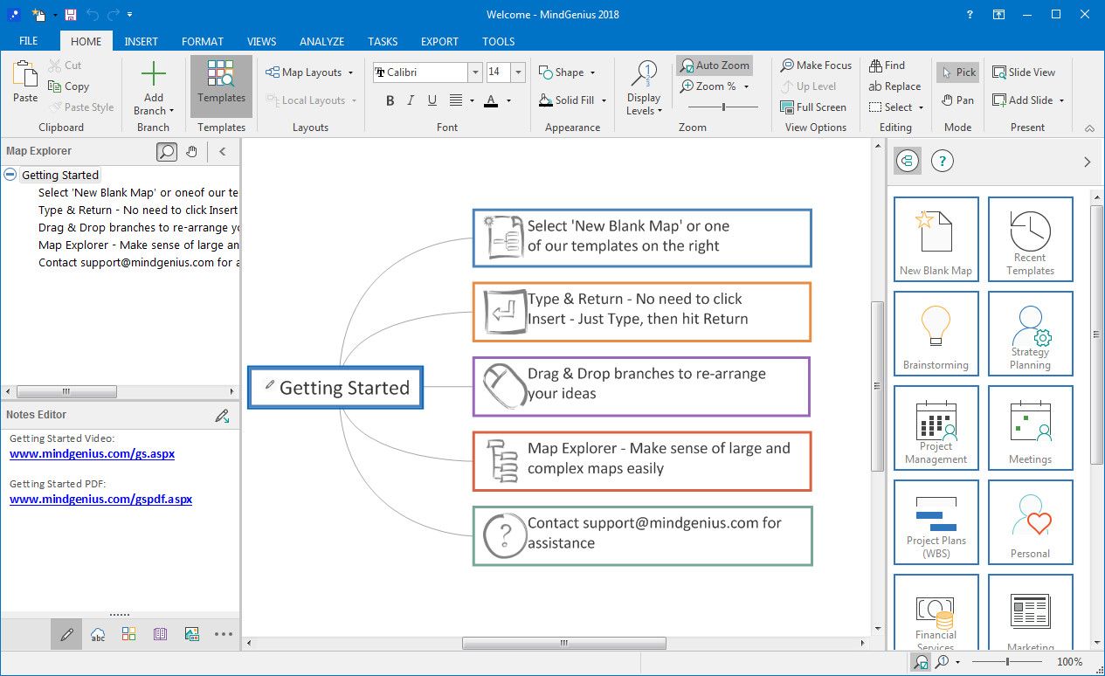The width and height of the screenshot is (1105, 676).
Task: Collapse the Getting Started tree node
Action: click(x=10, y=175)
